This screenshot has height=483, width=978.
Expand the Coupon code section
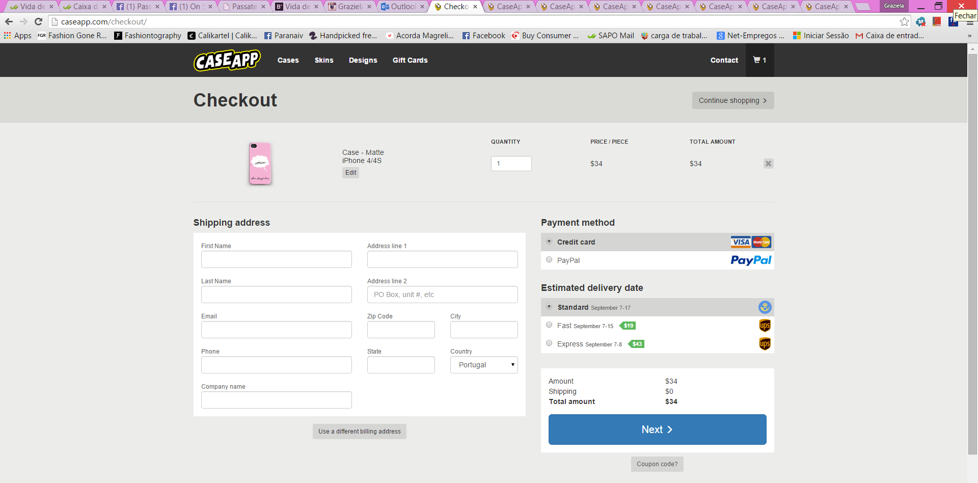pos(657,464)
